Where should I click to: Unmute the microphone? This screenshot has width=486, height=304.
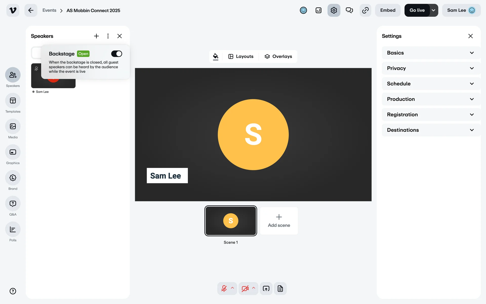pyautogui.click(x=224, y=289)
